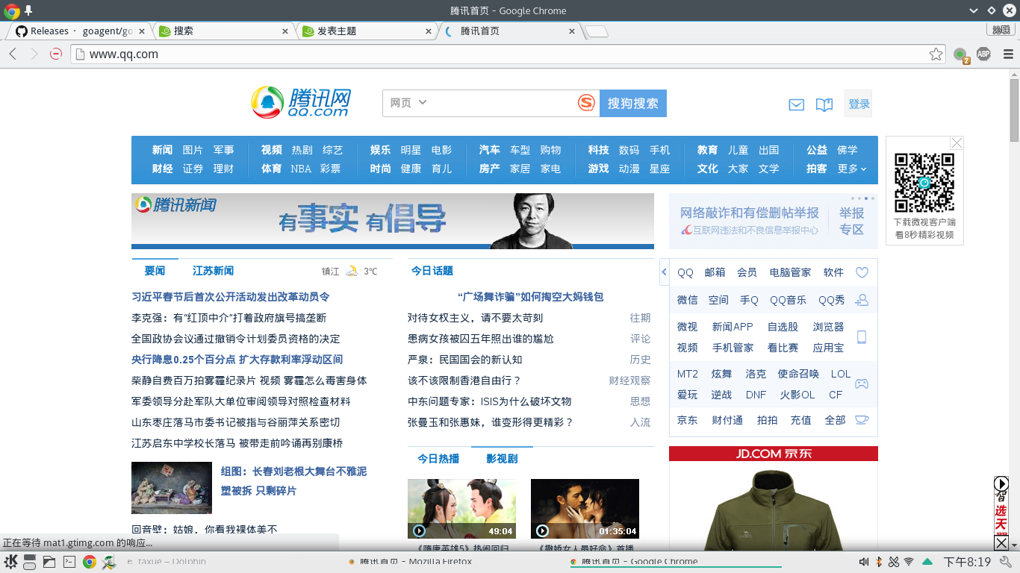Open headline about 央行降息0.25个百分点
Viewport: 1020px width, 573px height.
(237, 360)
